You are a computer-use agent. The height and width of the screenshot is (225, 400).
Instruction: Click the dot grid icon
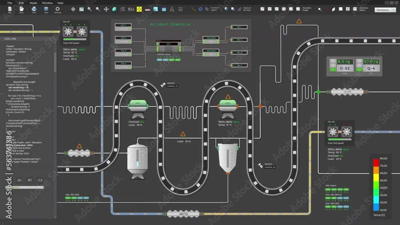tap(180, 9)
